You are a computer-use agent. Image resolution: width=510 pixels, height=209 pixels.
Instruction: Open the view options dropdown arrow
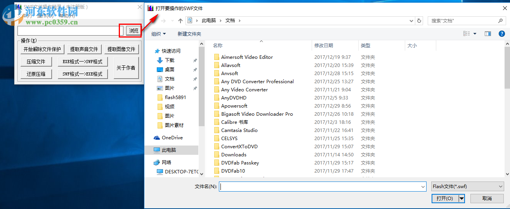tap(475, 34)
